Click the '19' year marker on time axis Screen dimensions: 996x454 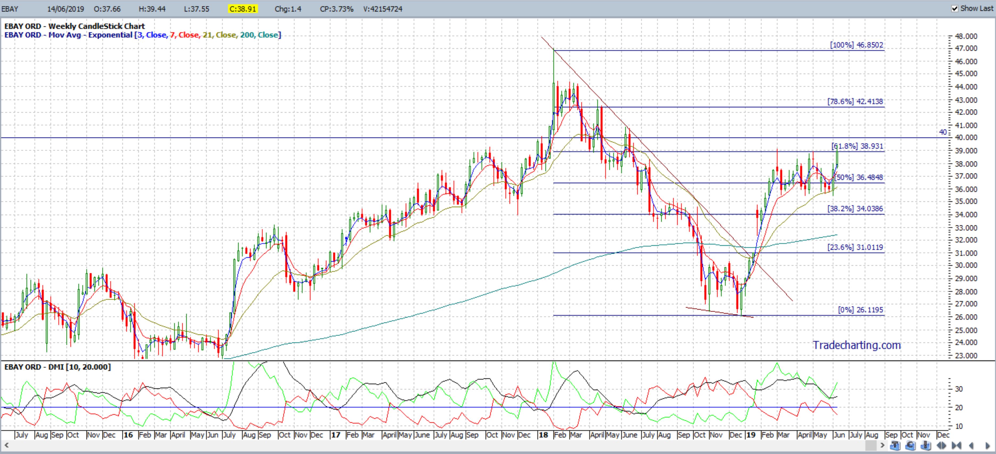tap(751, 435)
